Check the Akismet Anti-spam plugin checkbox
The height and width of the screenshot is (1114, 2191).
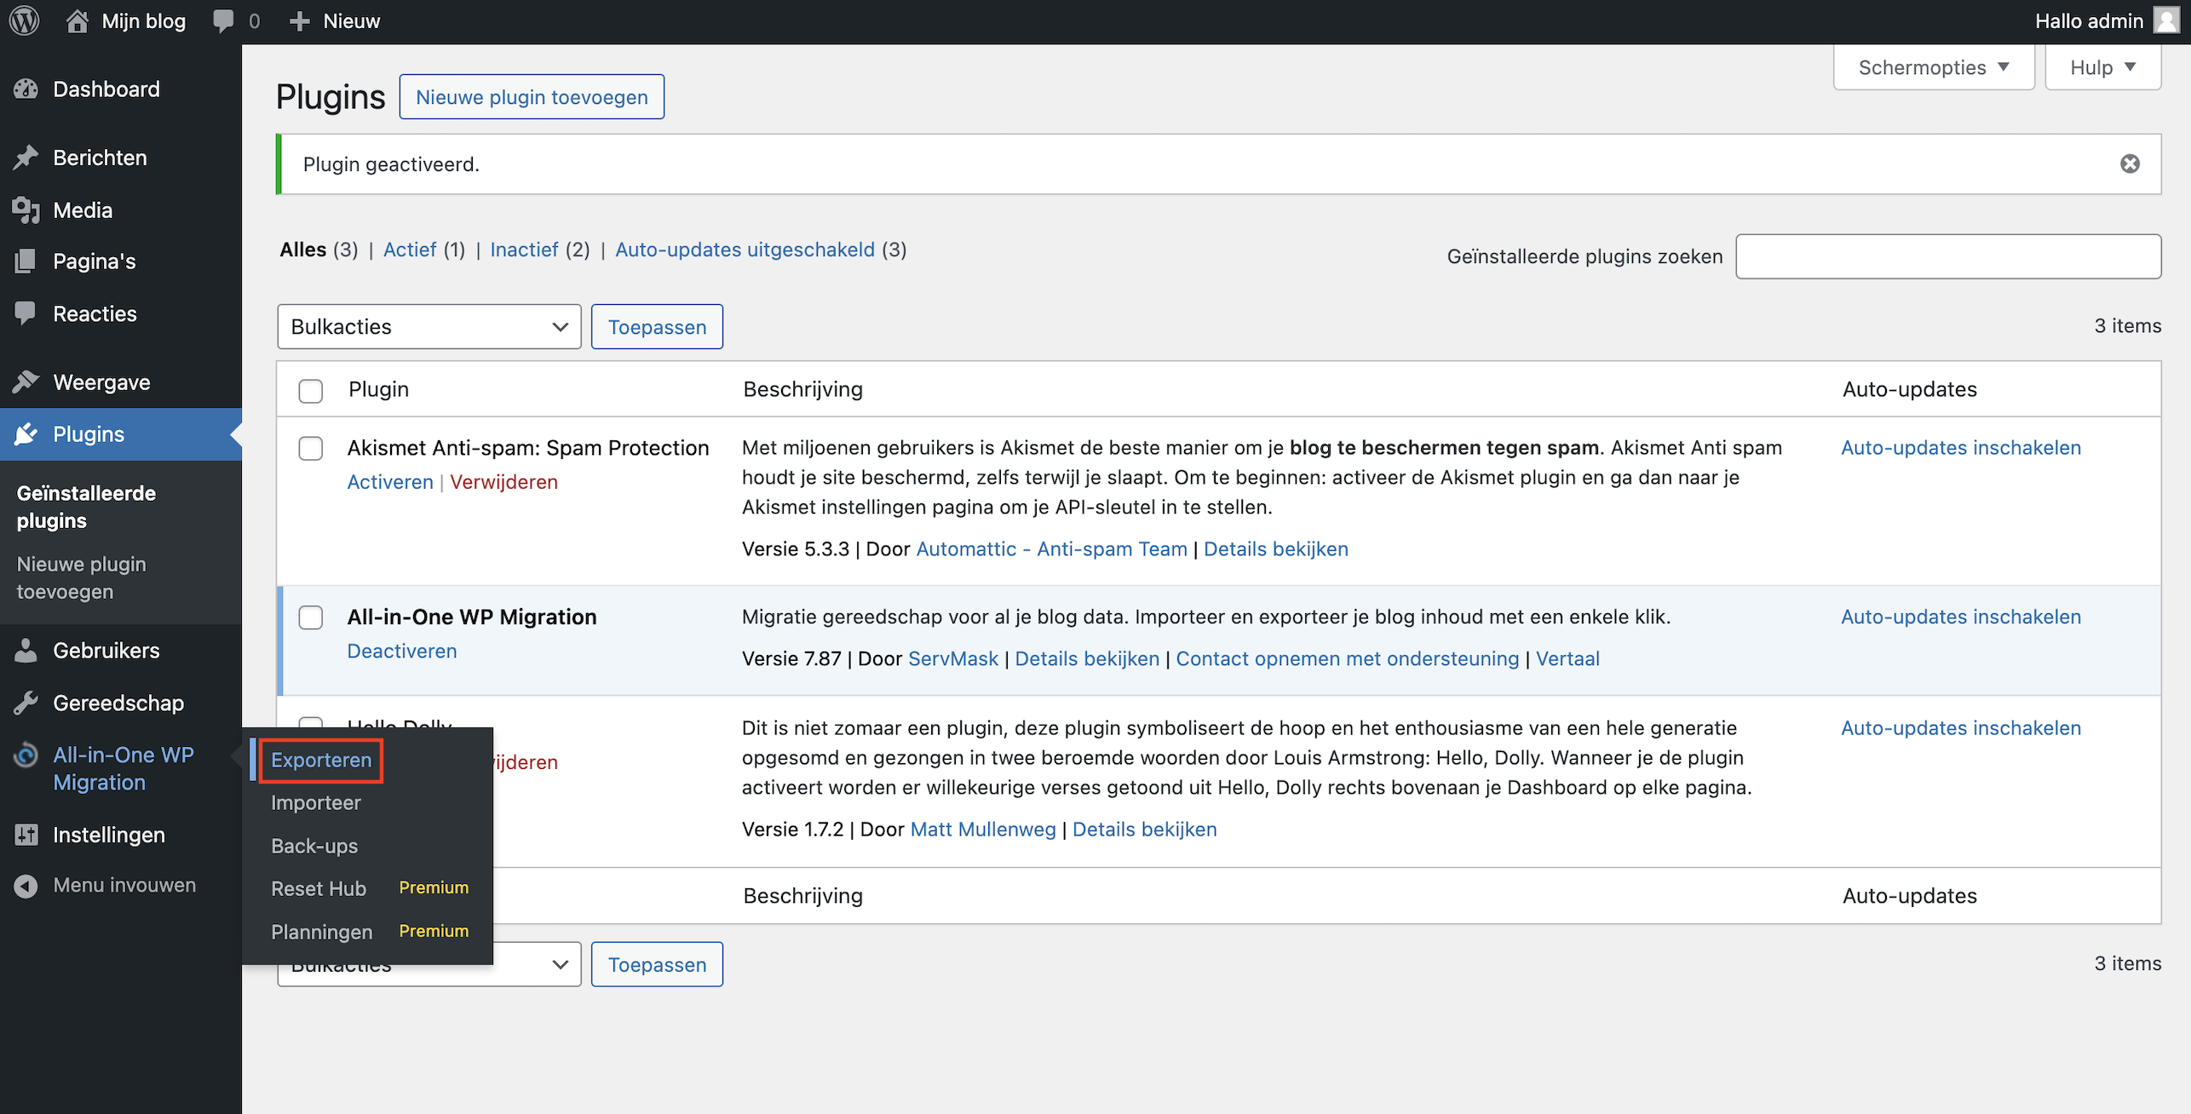pos(311,449)
